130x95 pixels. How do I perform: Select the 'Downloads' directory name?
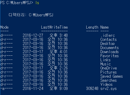click(110, 52)
